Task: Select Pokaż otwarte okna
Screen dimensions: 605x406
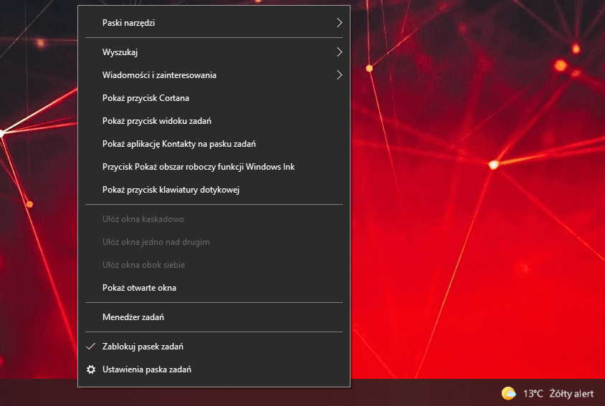Action: (x=214, y=288)
